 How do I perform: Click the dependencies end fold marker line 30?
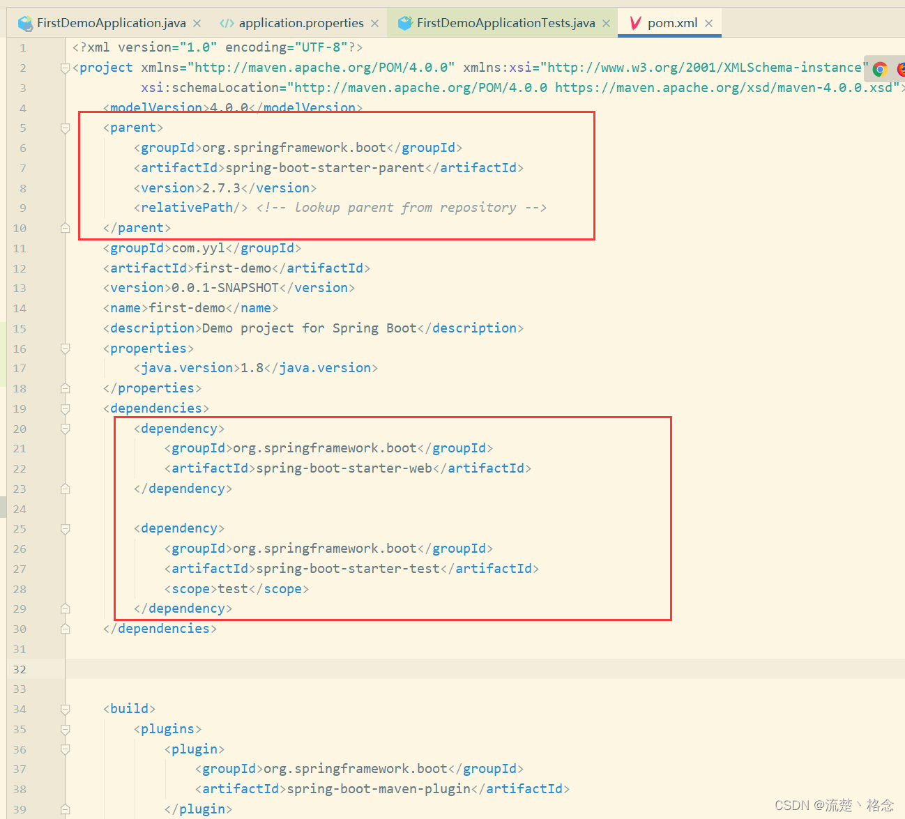pos(65,629)
